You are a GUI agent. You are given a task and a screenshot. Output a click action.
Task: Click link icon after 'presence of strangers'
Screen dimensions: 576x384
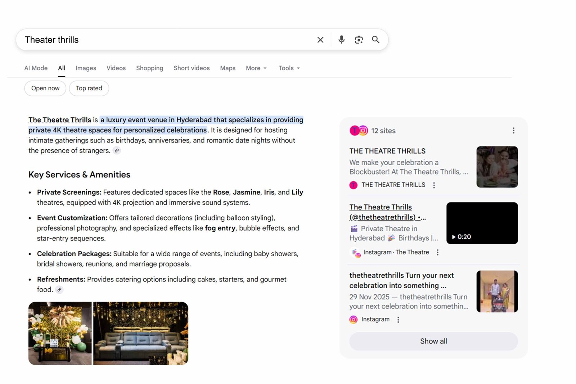point(117,151)
